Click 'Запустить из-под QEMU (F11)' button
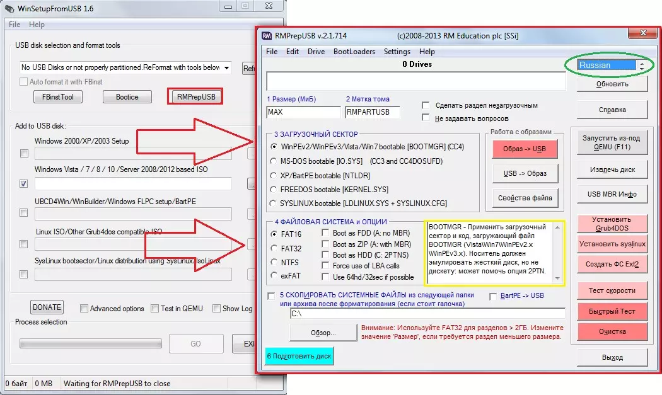The image size is (662, 395). [612, 142]
